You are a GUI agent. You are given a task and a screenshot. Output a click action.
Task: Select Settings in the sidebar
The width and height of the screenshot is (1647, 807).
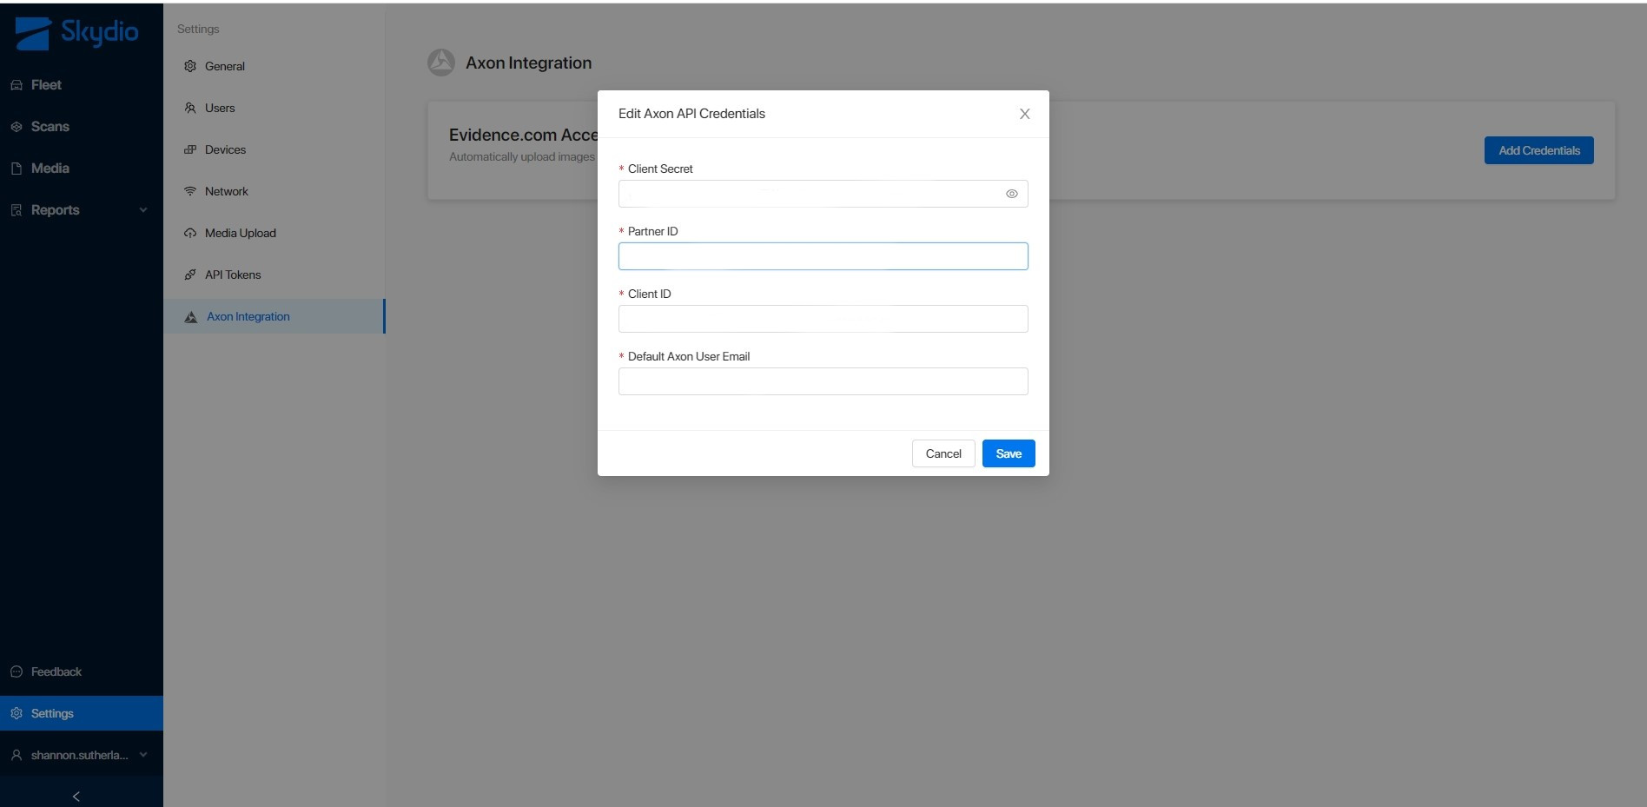point(82,713)
